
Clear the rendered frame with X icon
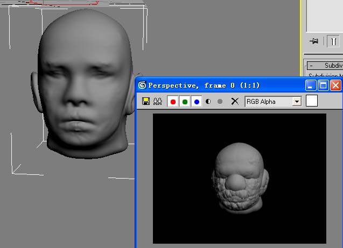pos(234,101)
